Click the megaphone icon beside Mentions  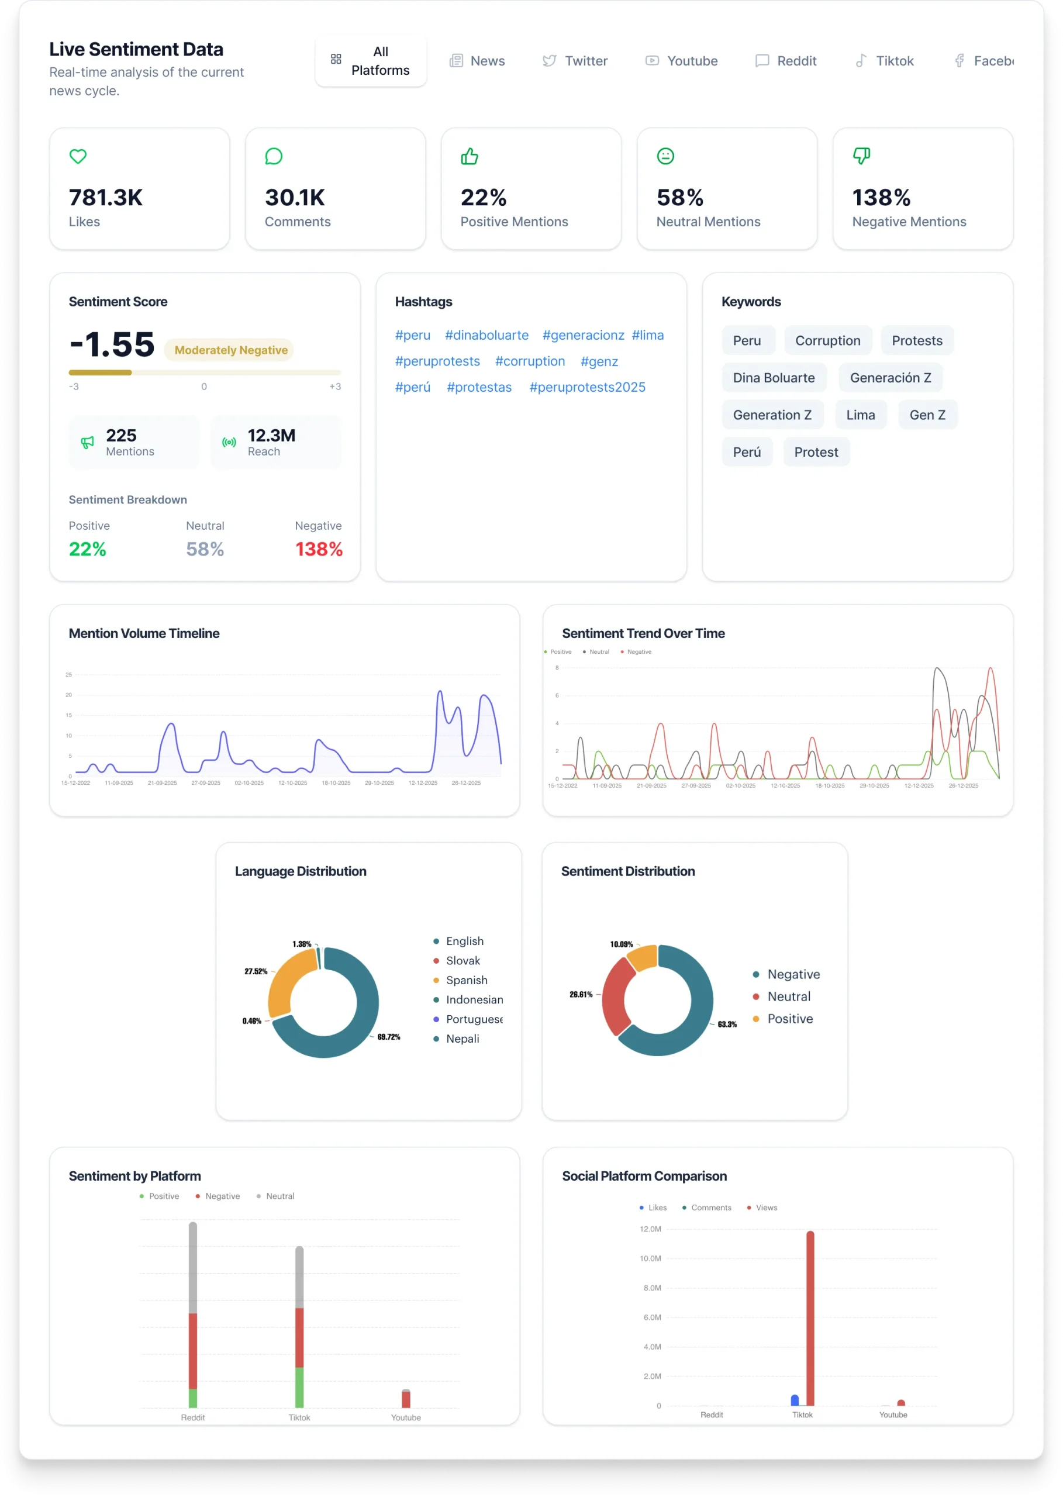(87, 443)
